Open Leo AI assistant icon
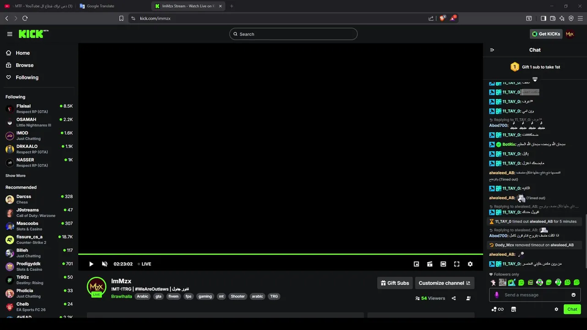Image resolution: width=587 pixels, height=330 pixels. (562, 18)
